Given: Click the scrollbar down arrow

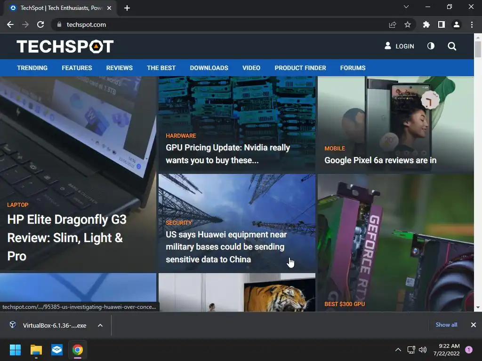Looking at the screenshot, I should [478, 307].
